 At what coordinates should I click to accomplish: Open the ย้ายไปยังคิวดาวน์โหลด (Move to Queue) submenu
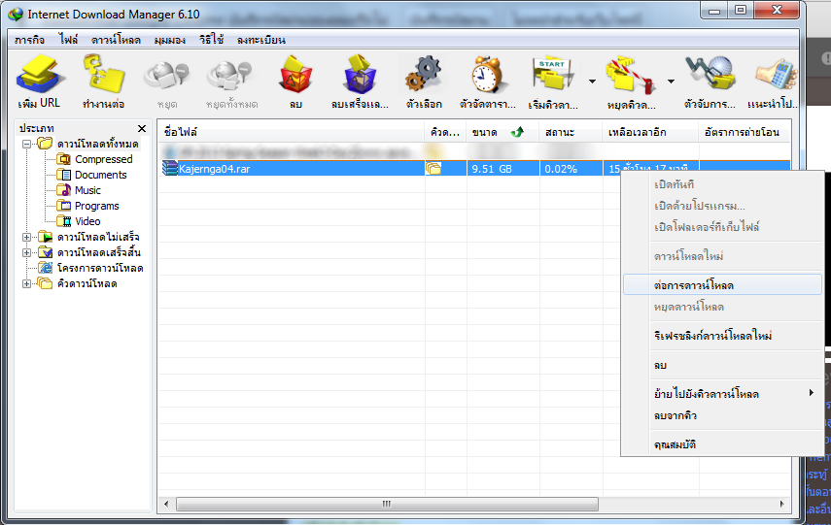(722, 394)
